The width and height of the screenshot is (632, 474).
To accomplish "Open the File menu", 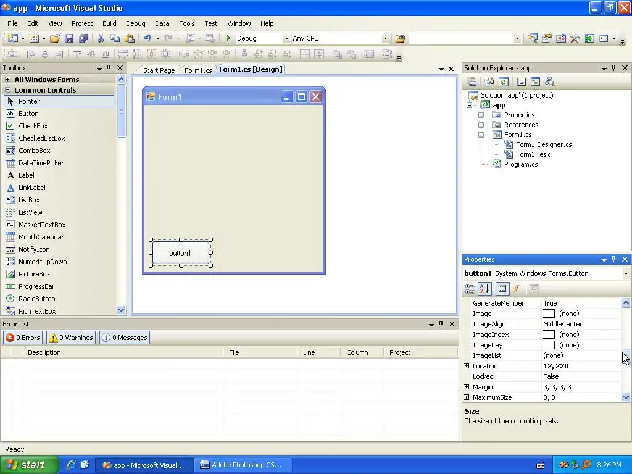I will click(12, 23).
